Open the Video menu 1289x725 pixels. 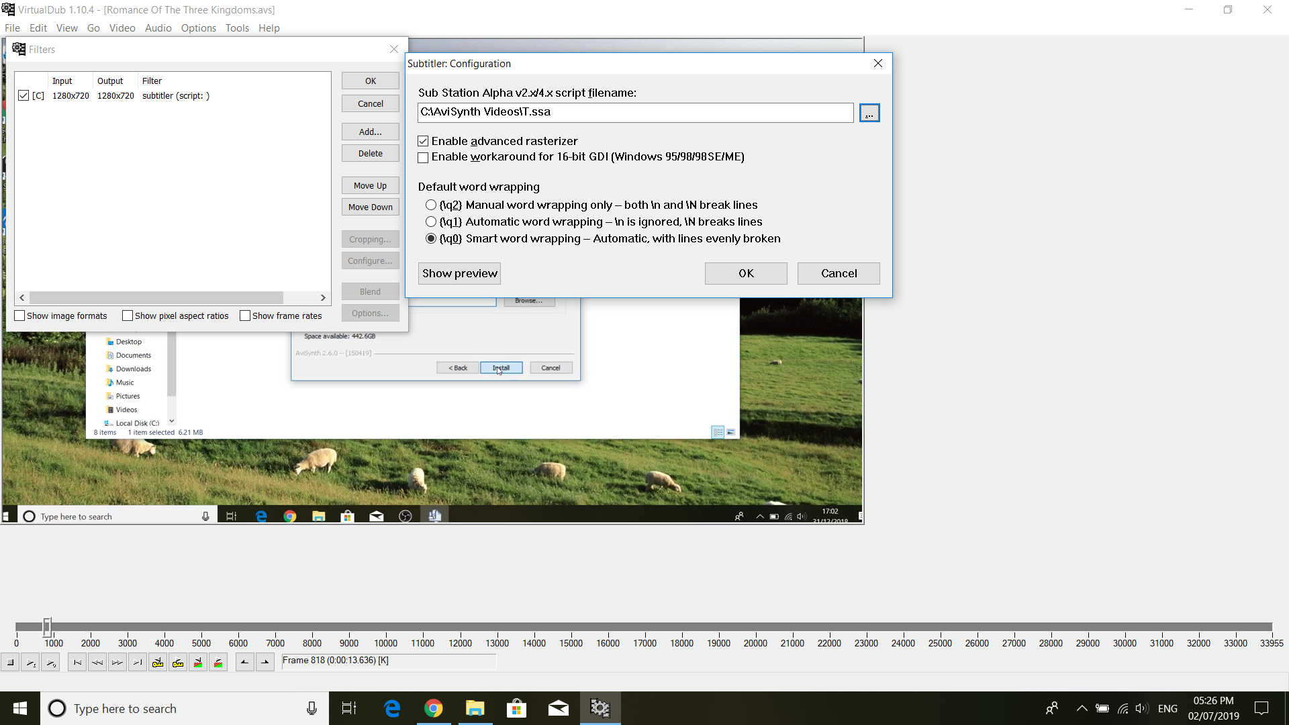coord(122,28)
